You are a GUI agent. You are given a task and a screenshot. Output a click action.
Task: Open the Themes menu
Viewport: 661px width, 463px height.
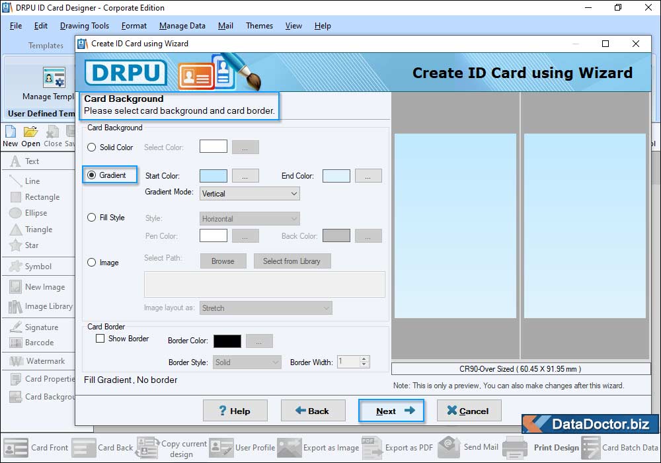259,26
